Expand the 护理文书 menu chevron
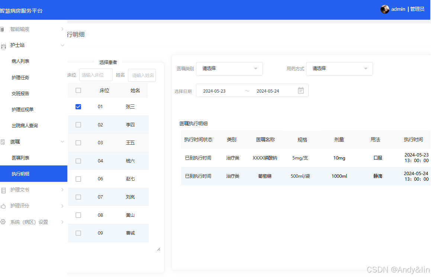Image resolution: width=431 pixels, height=277 pixels. click(62, 190)
